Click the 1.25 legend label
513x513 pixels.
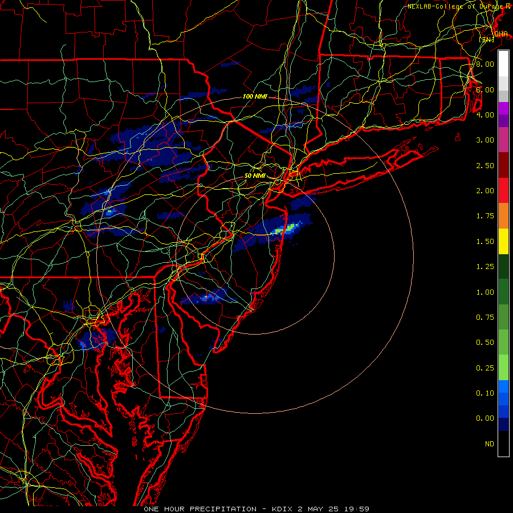tap(485, 267)
